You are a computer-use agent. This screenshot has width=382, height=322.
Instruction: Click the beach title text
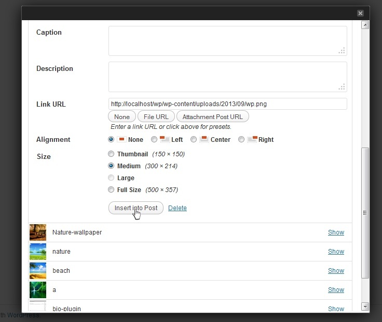(61, 270)
